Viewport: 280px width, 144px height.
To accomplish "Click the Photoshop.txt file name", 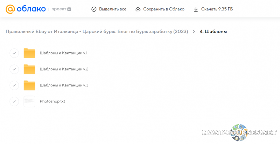I will [x=52, y=101].
